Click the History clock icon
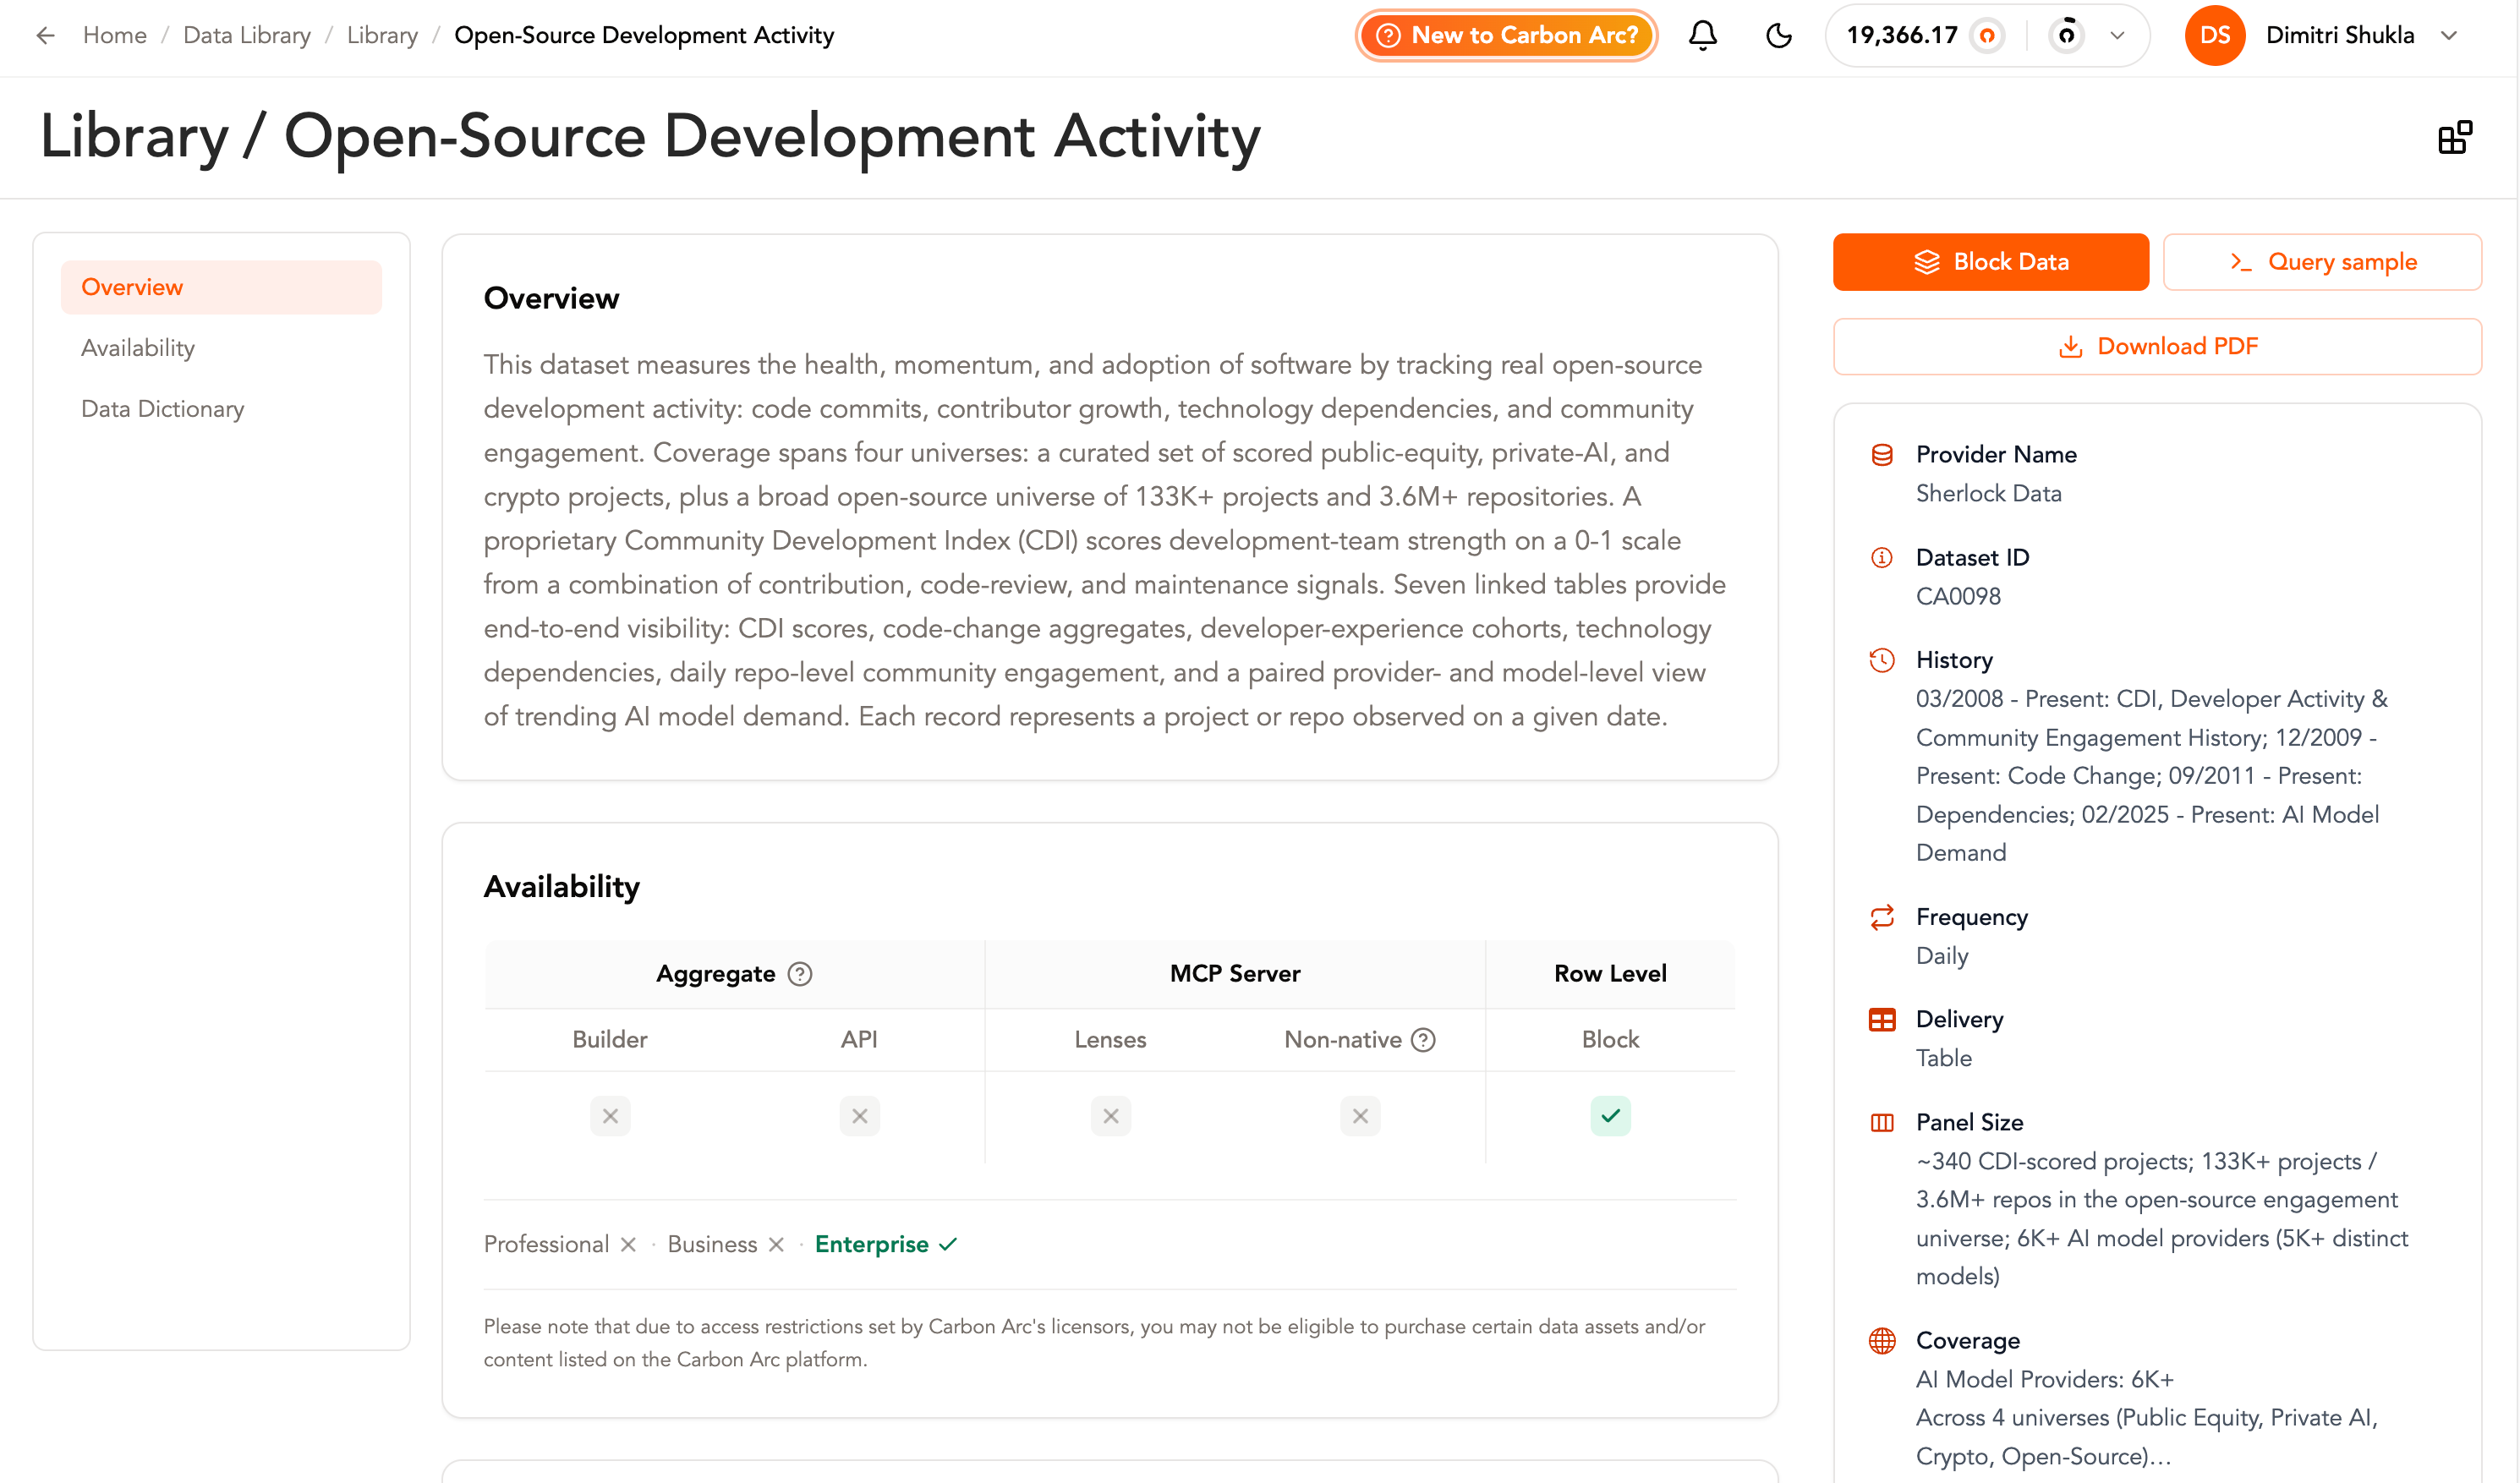The width and height of the screenshot is (2520, 1483). [x=1881, y=661]
